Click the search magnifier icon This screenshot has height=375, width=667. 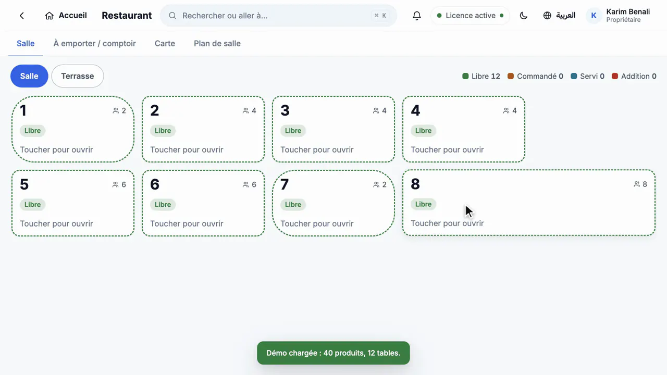(172, 16)
